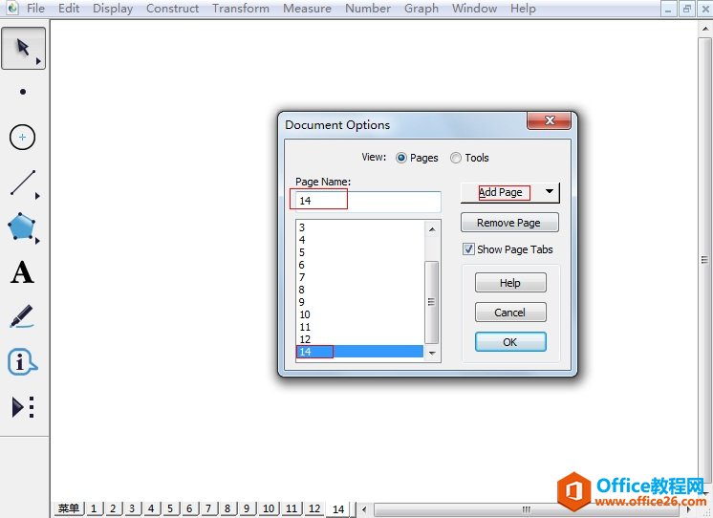Select page 3 in the page list
Image resolution: width=713 pixels, height=518 pixels.
[x=359, y=227]
